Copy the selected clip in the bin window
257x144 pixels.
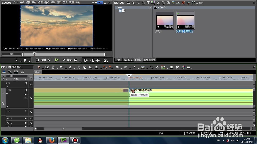(163, 3)
